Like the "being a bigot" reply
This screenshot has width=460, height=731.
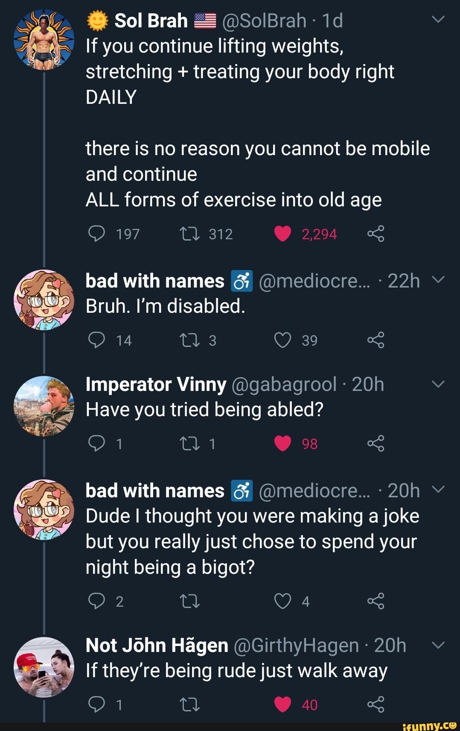[x=282, y=601]
